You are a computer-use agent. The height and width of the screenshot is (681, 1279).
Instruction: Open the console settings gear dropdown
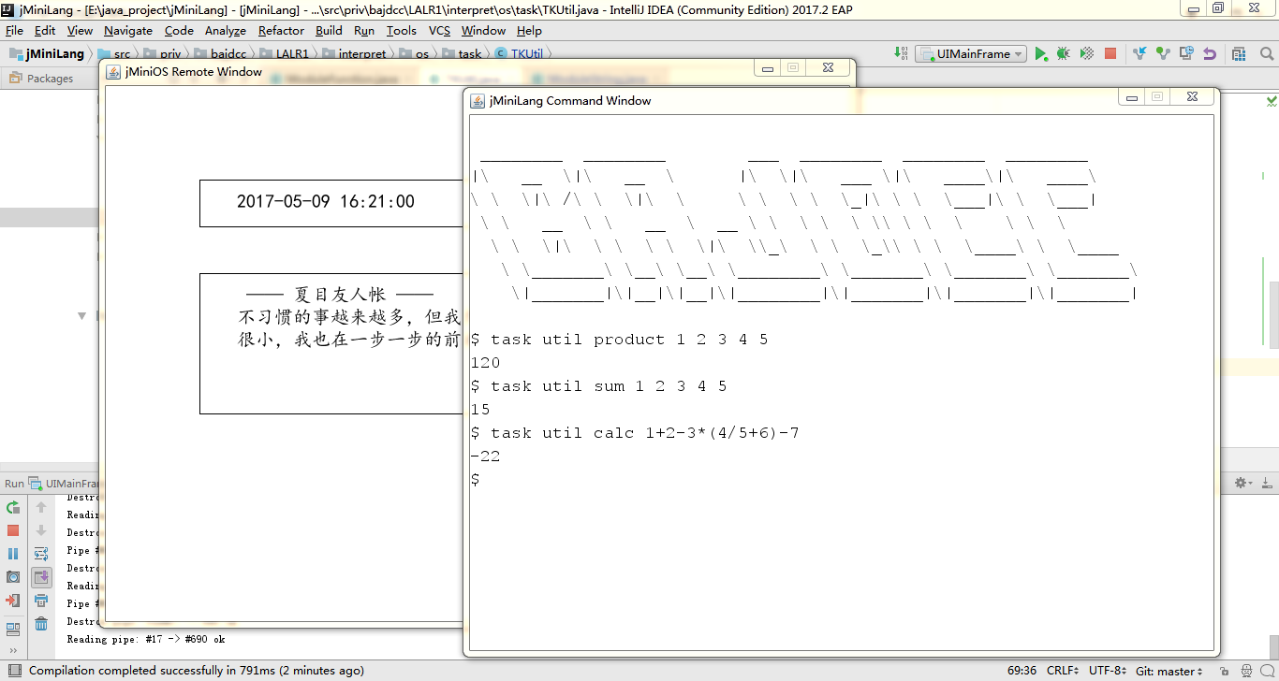pos(1242,483)
